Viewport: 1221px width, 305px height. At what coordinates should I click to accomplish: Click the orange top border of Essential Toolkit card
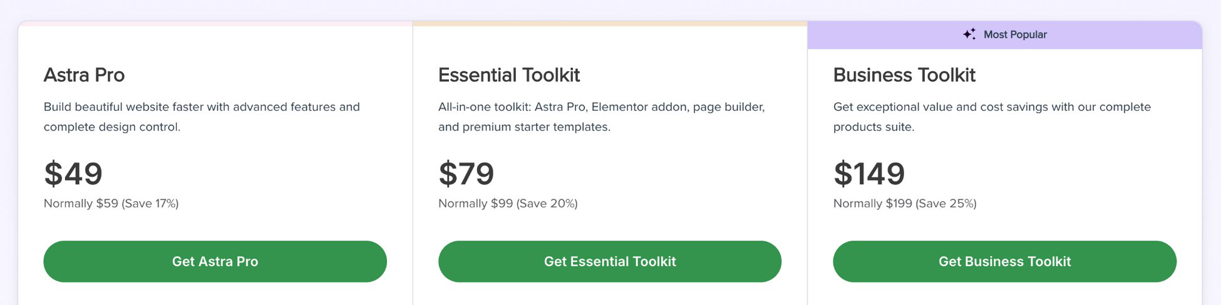(x=610, y=23)
